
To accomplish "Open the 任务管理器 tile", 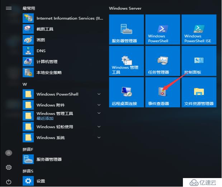I will pyautogui.click(x=163, y=61).
